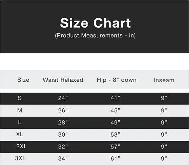Select the Waist Relaxed column header
Screen dimensions: 189x165
tap(63, 80)
